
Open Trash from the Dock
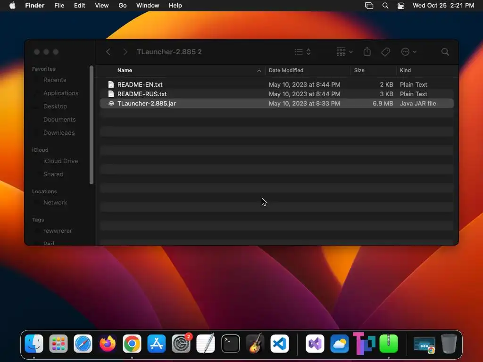coord(449,344)
